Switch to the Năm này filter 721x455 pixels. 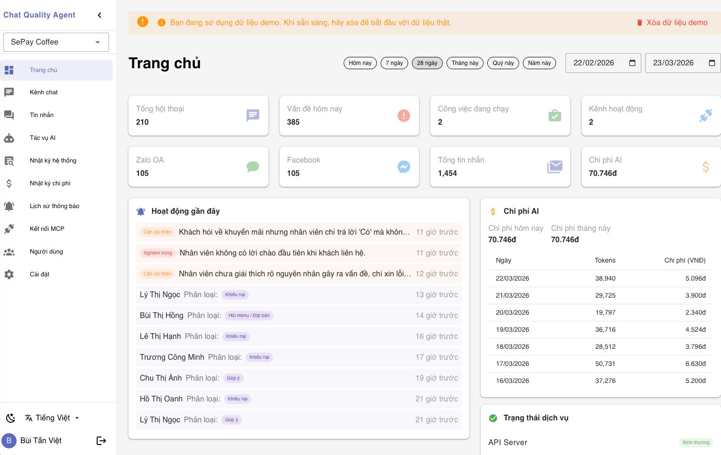click(539, 63)
